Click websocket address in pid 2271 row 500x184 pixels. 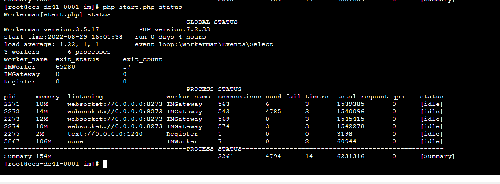click(x=115, y=104)
